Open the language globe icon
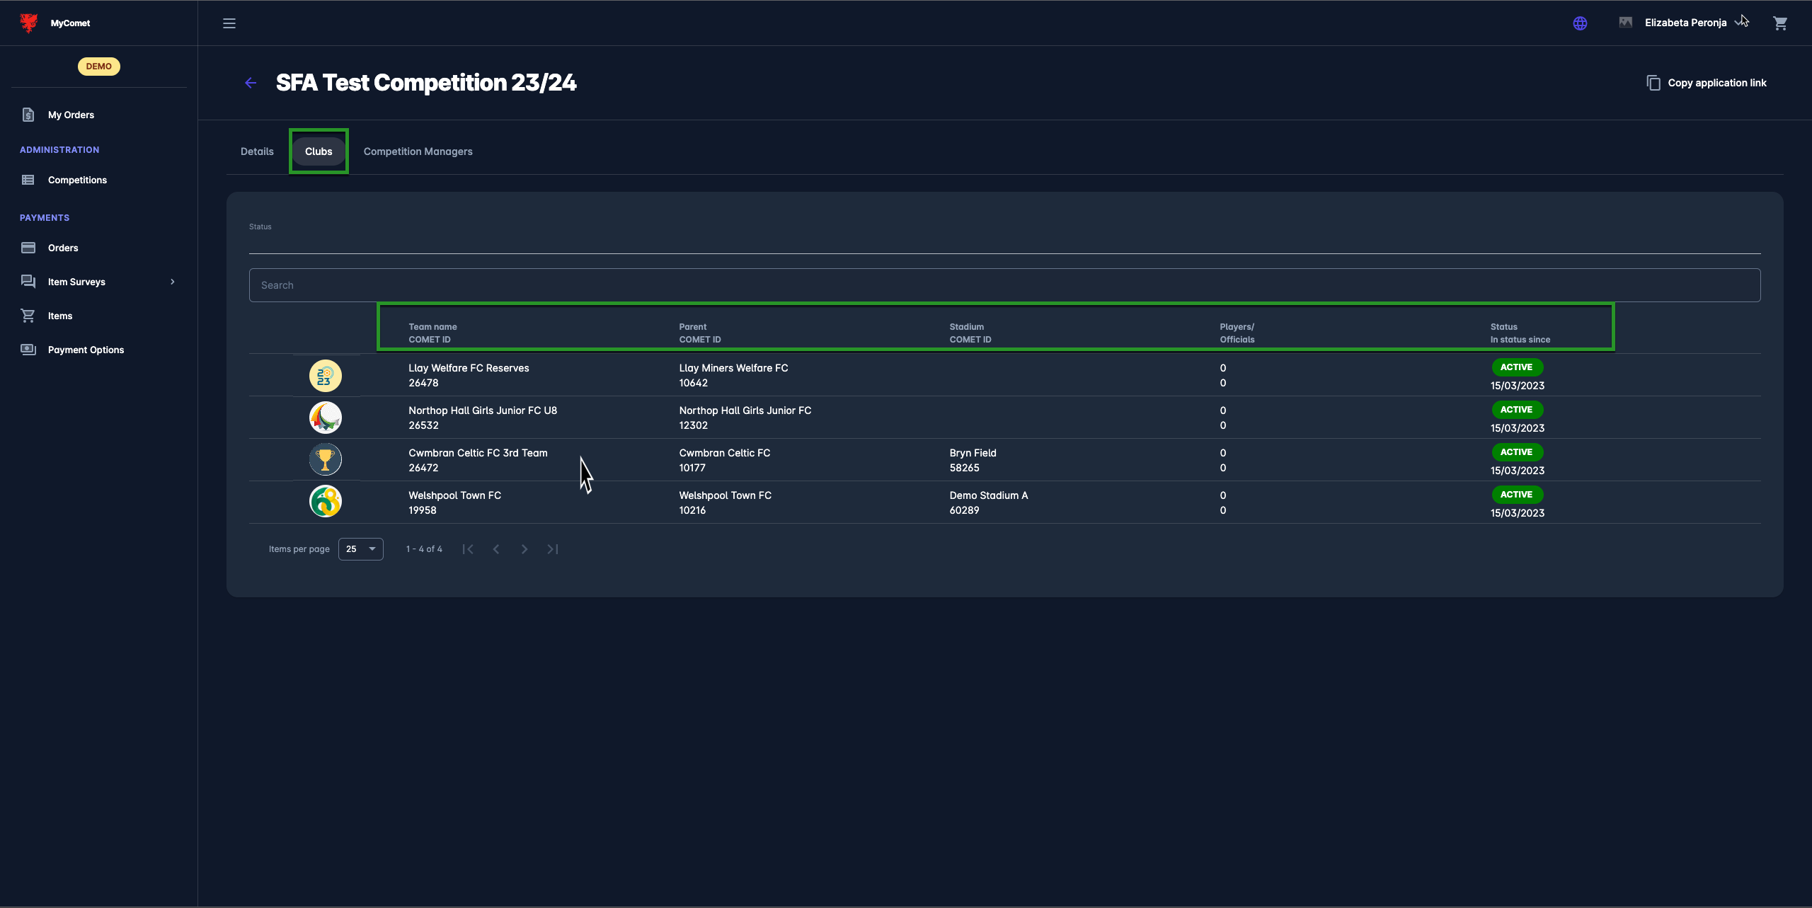The height and width of the screenshot is (908, 1812). (x=1580, y=23)
